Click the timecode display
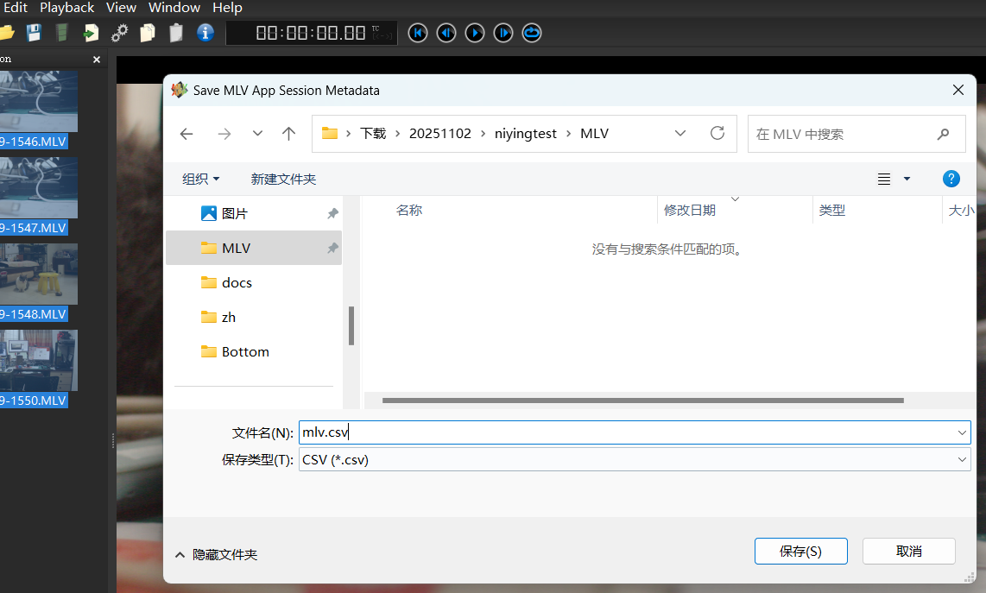The width and height of the screenshot is (986, 593). pyautogui.click(x=312, y=33)
